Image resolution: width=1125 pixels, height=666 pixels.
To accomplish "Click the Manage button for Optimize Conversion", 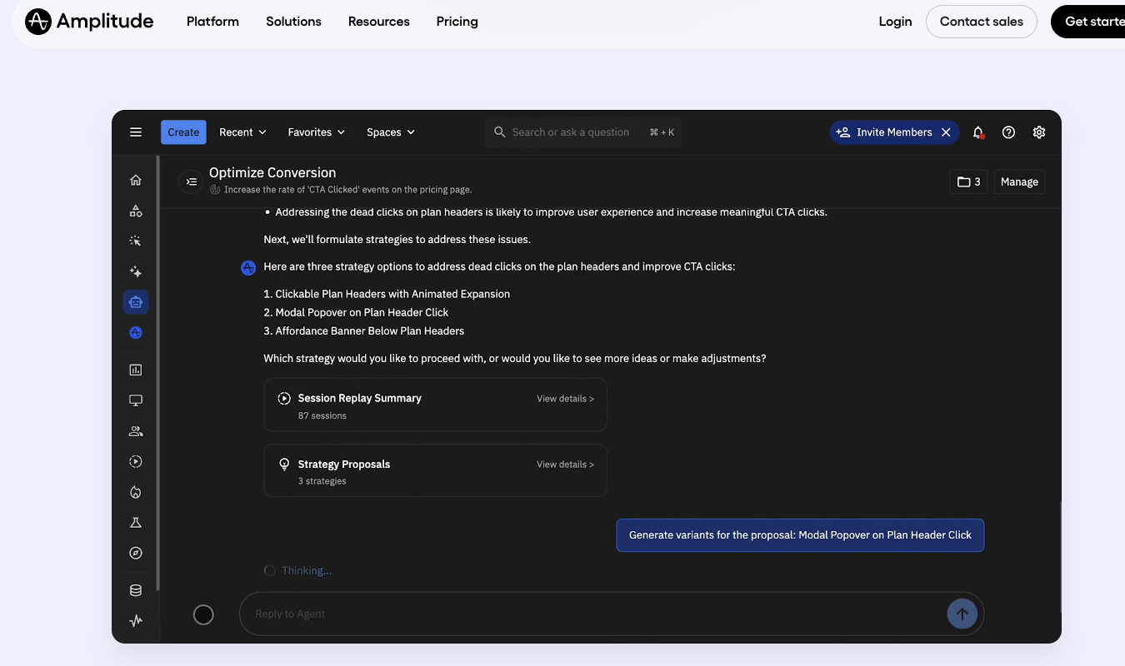I will pos(1018,181).
